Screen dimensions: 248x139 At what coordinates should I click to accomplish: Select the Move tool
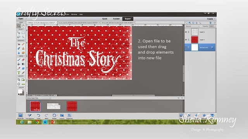pos(19,33)
